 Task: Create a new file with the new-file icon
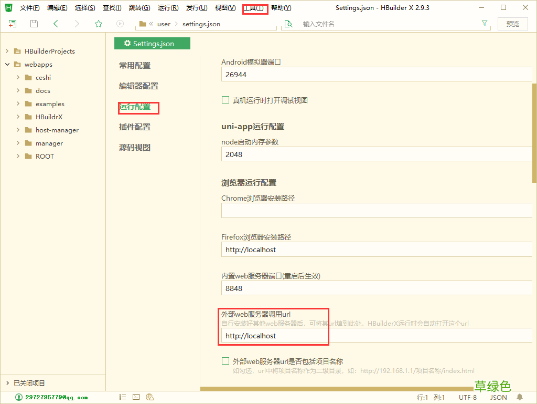coord(12,24)
